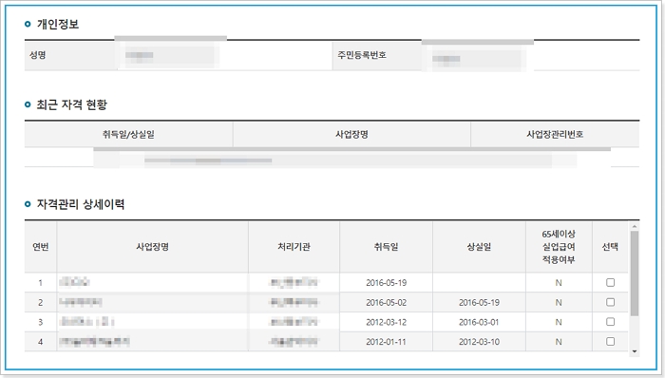Click the loss date 2016-05-19 in row 2
Screen dimensions: 665x378
[479, 303]
